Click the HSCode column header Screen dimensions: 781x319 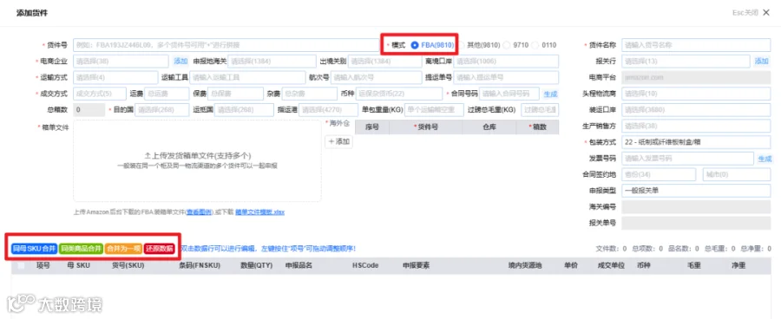(x=365, y=266)
